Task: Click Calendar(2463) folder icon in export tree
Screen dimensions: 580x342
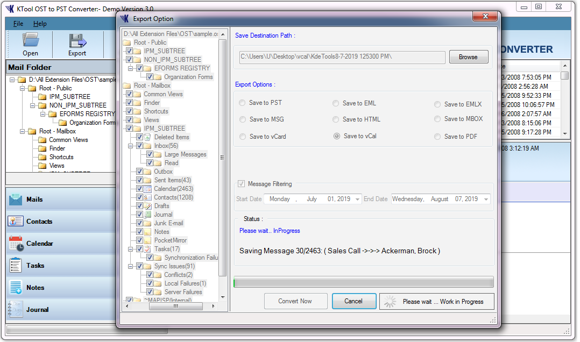Action: [147, 189]
